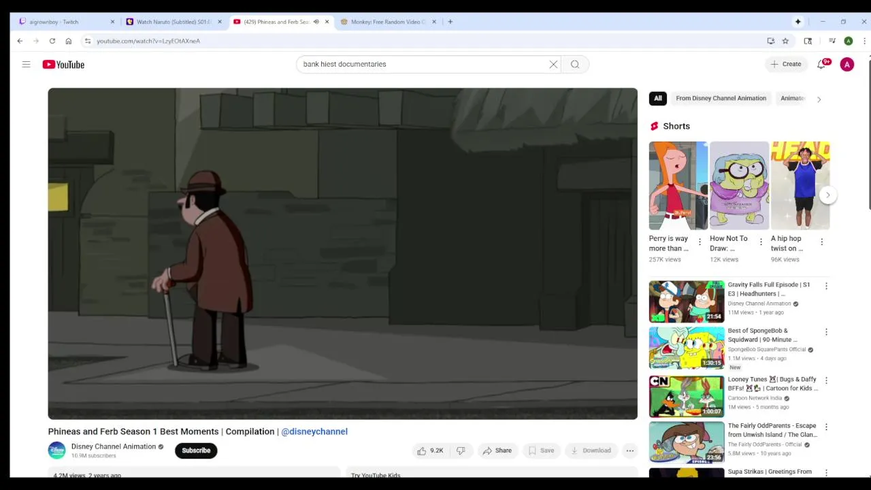Open the YouTube hamburger guide menu
The image size is (871, 490).
tap(26, 64)
